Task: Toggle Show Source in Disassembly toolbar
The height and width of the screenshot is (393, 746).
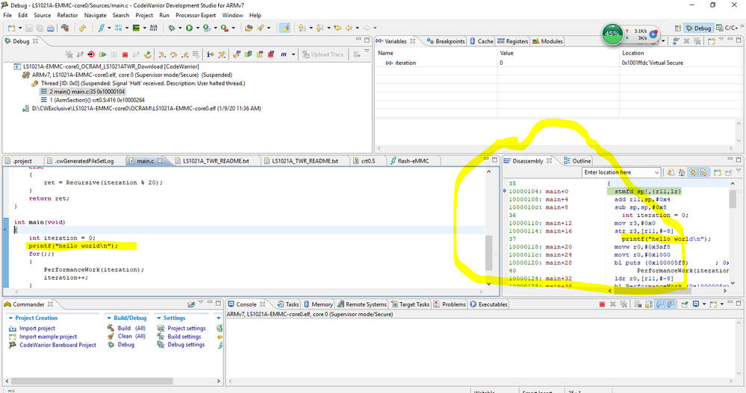Action: click(703, 172)
